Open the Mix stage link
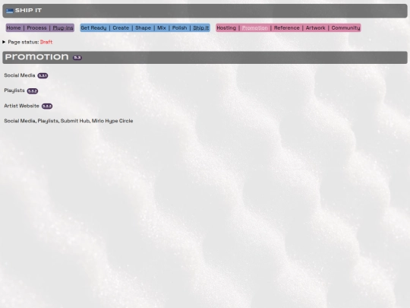This screenshot has width=410, height=308. pyautogui.click(x=162, y=28)
